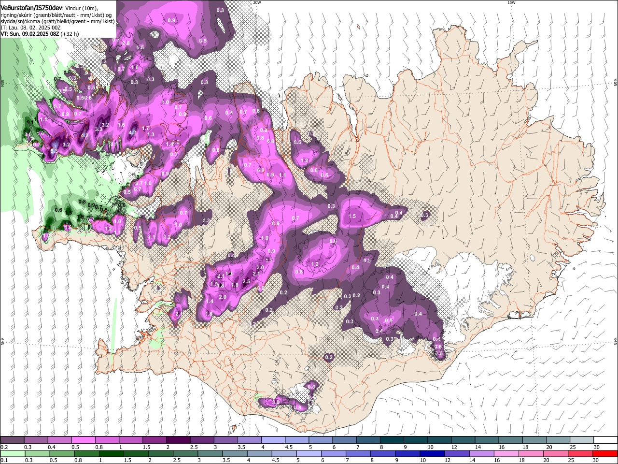Select the rain legend swatch between 8 and 9
The image size is (618, 464).
tap(383, 454)
